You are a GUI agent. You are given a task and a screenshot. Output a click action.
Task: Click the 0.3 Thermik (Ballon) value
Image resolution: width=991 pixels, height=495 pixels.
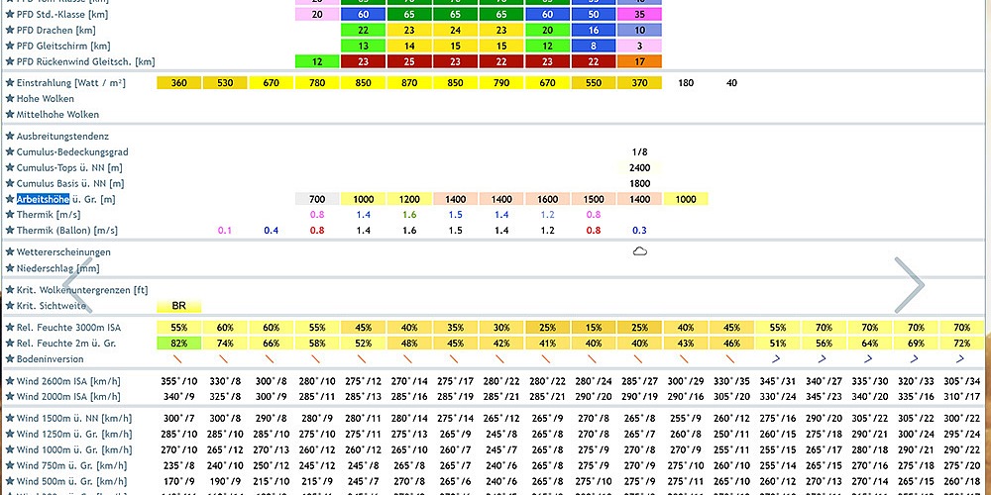(x=639, y=231)
